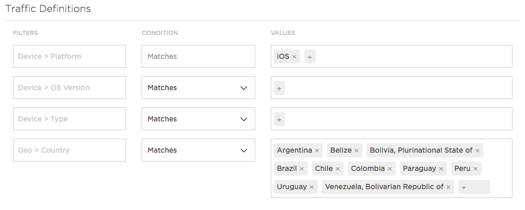Add a Device Type value
The image size is (525, 210).
click(279, 119)
